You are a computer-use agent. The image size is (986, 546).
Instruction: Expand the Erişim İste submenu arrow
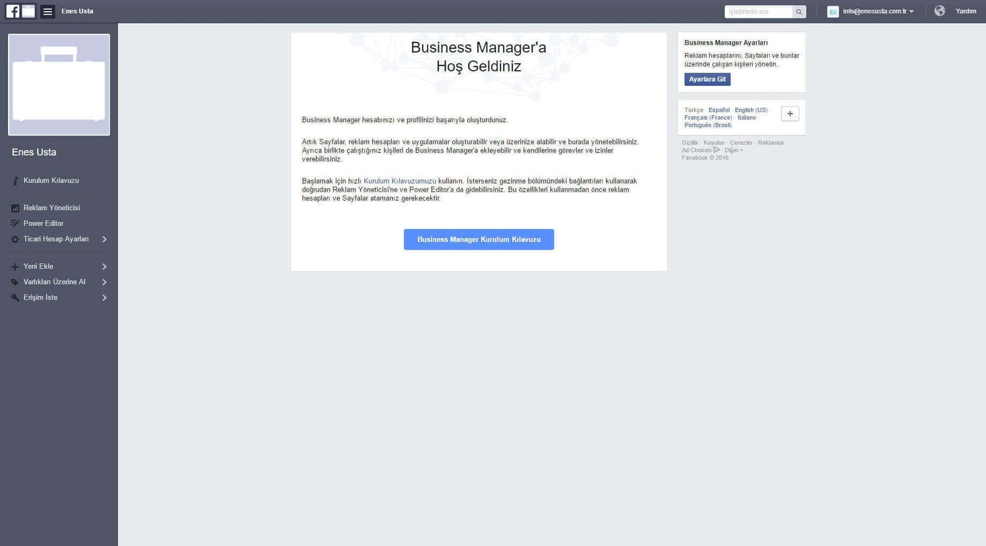104,298
